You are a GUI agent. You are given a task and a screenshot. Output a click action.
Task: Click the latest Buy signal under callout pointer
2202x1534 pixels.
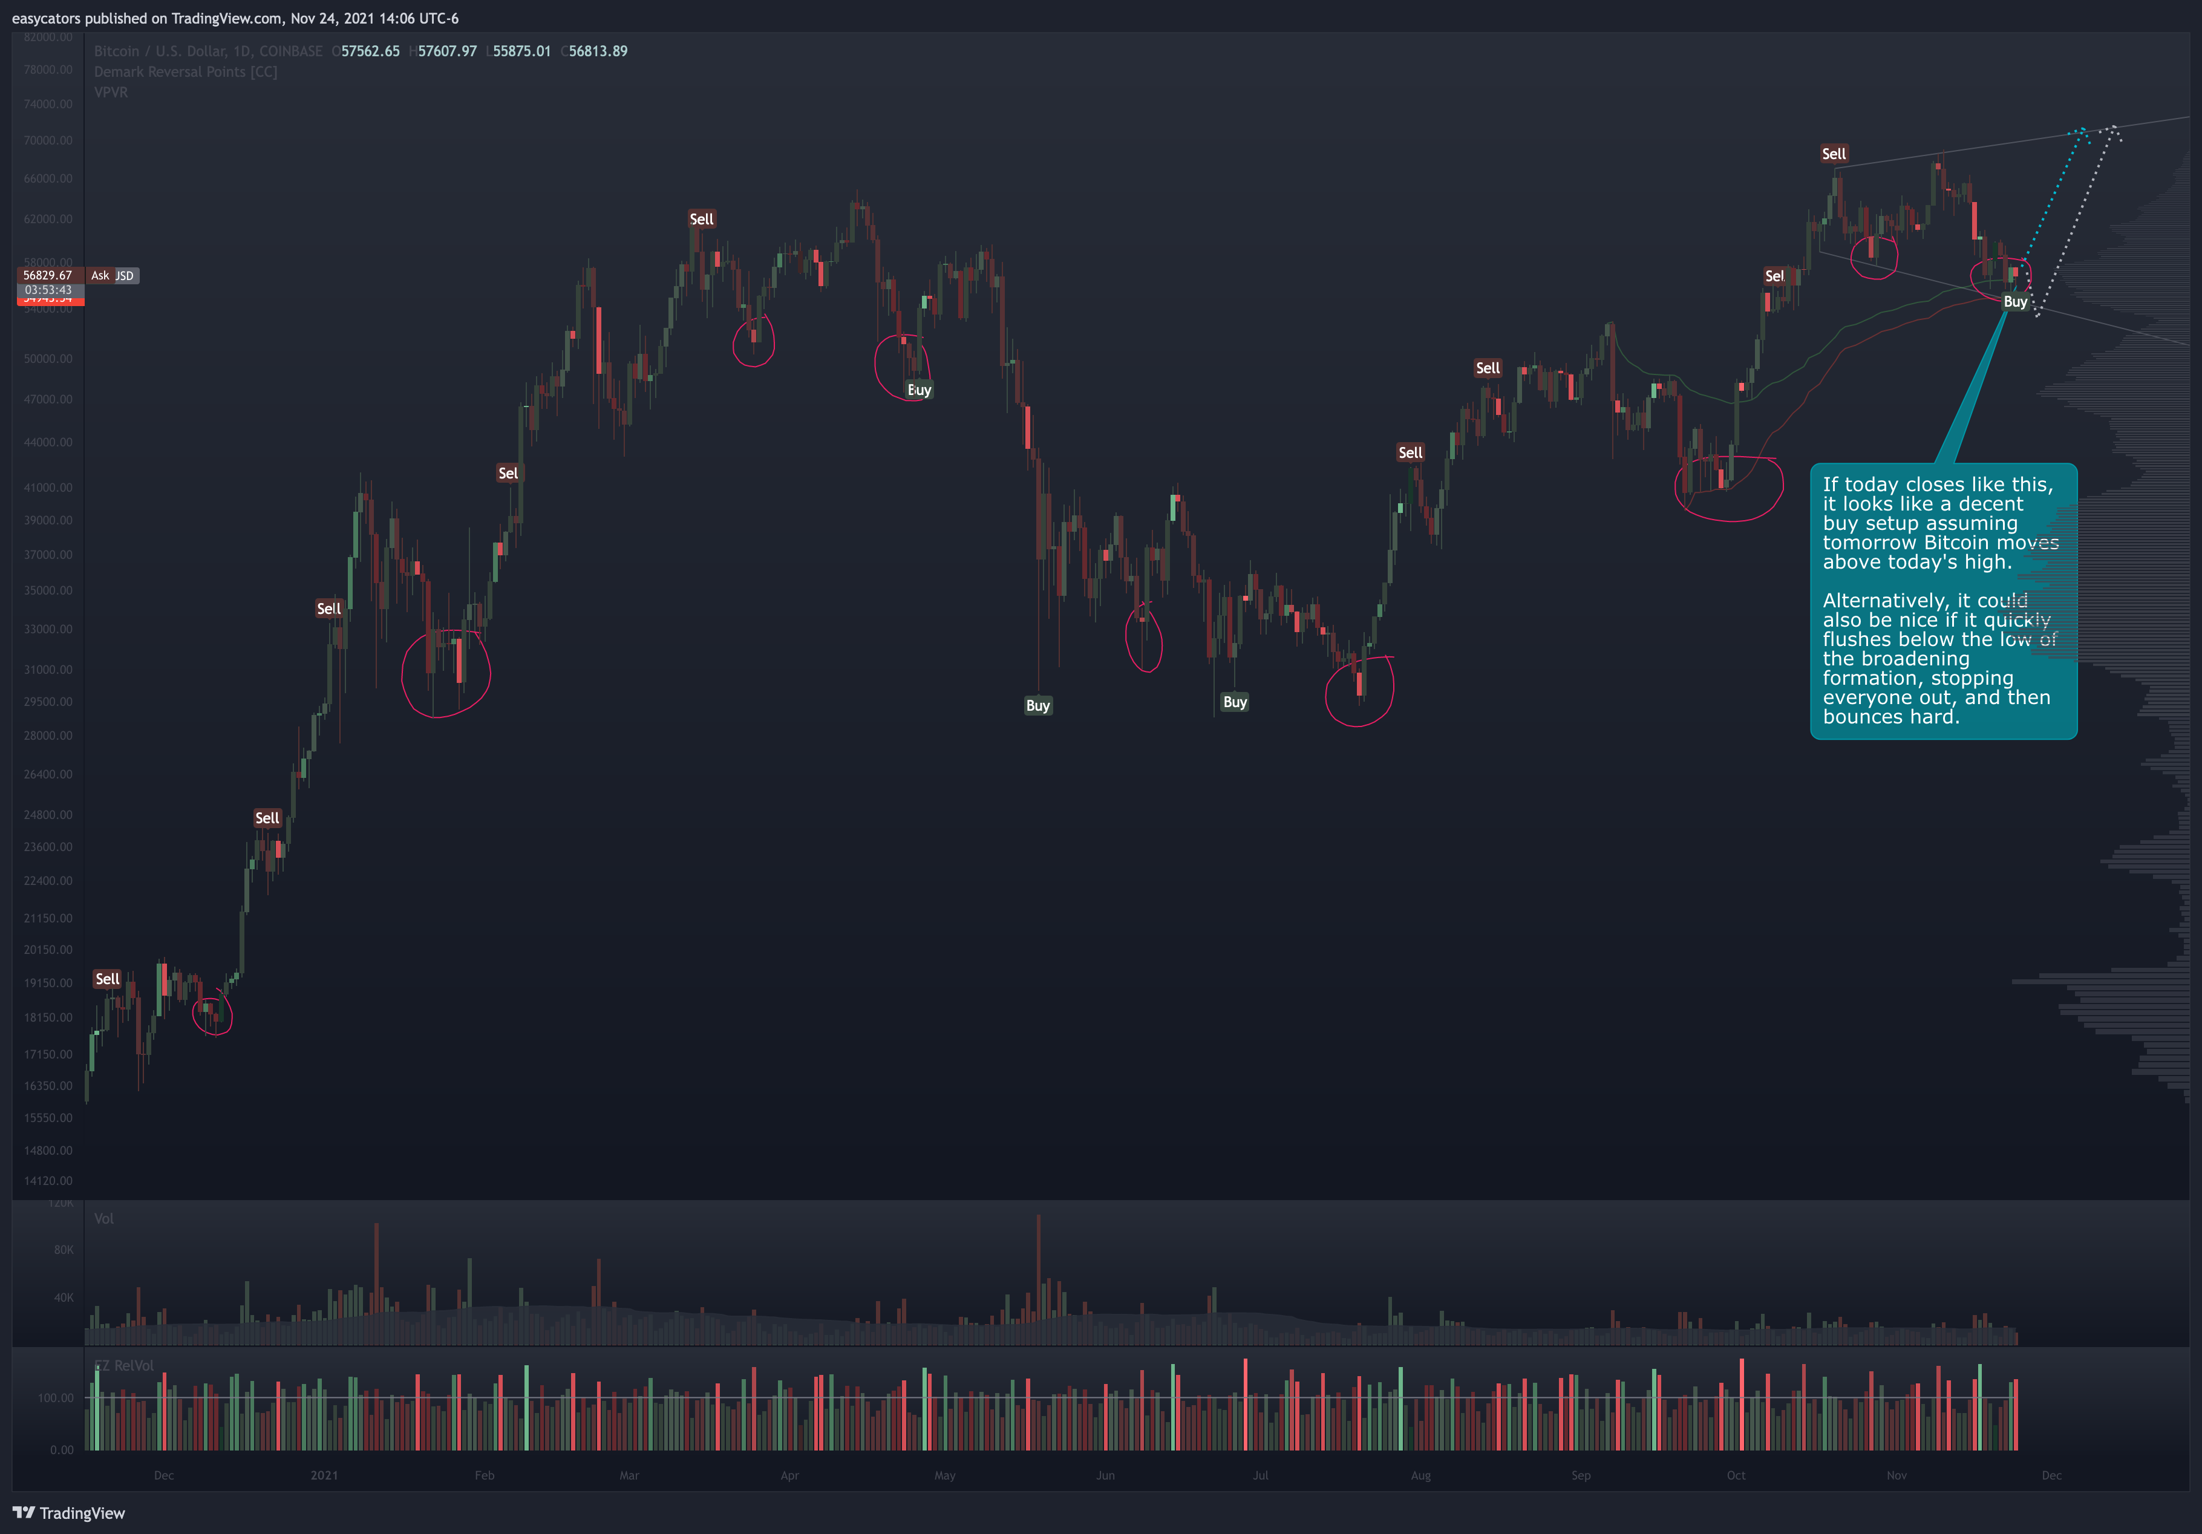click(2015, 301)
